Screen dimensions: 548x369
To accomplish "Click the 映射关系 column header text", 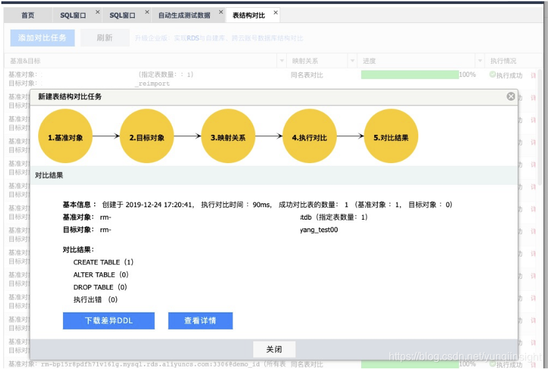I will (305, 61).
